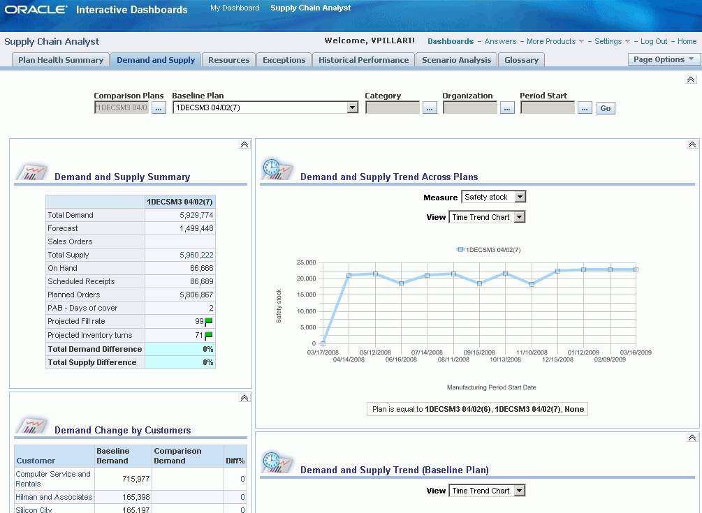Open the Resources tab
This screenshot has height=513, width=702.
pos(229,60)
